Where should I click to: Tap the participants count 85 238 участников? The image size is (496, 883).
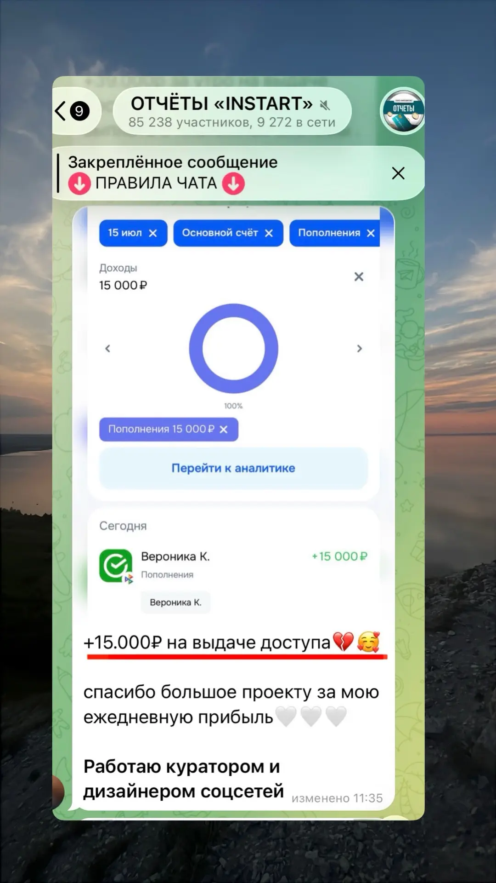[x=189, y=122]
